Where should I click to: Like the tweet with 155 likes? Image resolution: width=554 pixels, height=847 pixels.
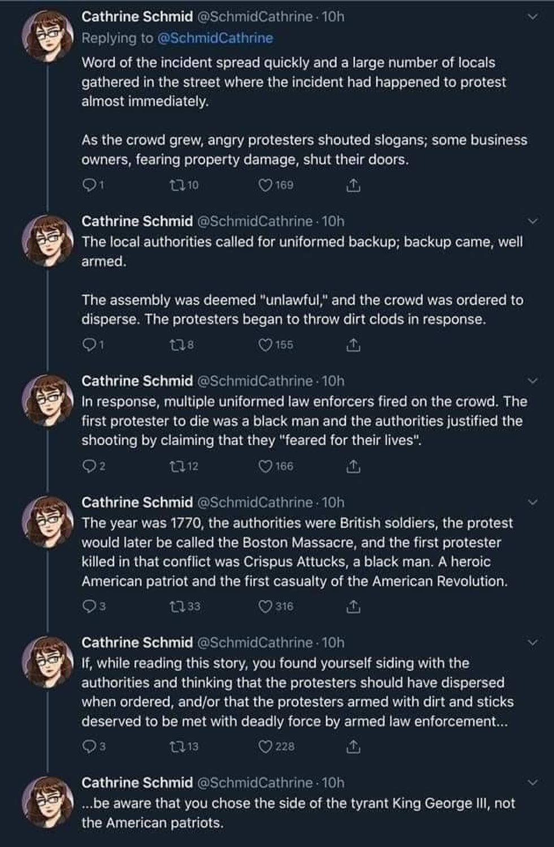tap(266, 345)
